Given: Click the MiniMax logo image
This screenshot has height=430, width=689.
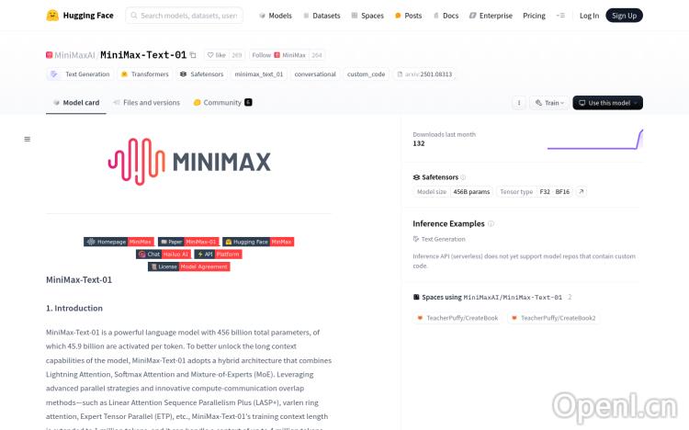Looking at the screenshot, I should point(189,162).
